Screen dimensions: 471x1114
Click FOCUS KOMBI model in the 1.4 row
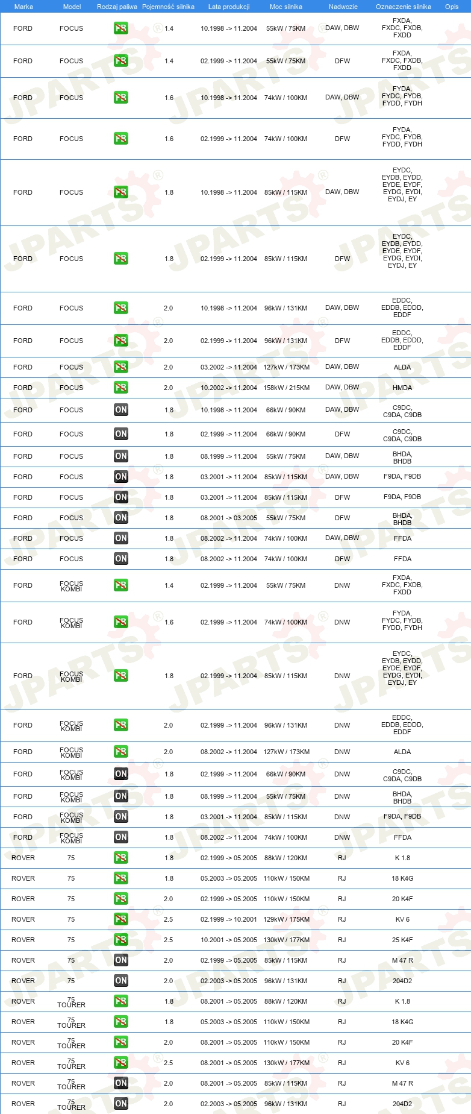pos(71,586)
